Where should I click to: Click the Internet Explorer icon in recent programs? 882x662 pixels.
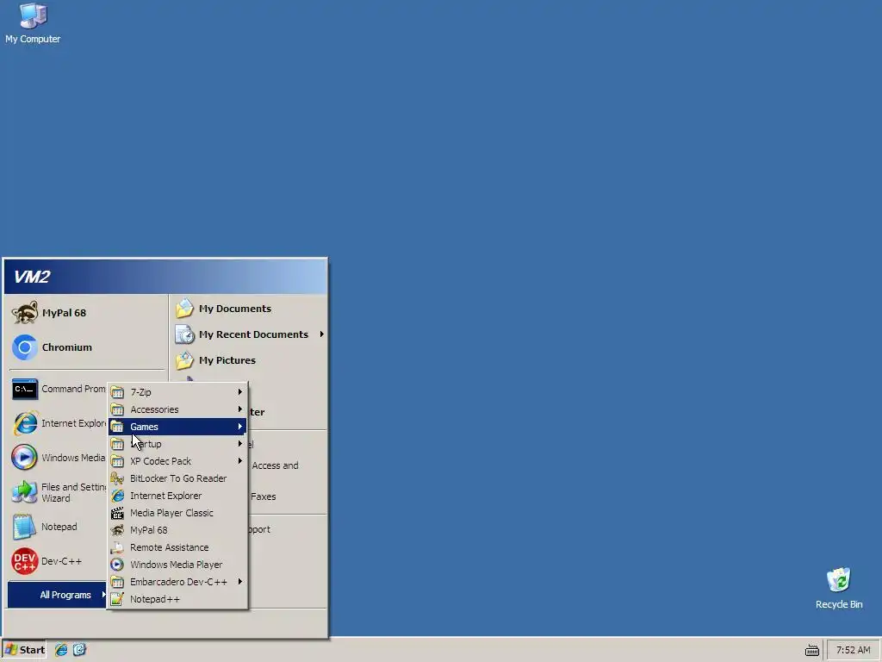pyautogui.click(x=25, y=423)
